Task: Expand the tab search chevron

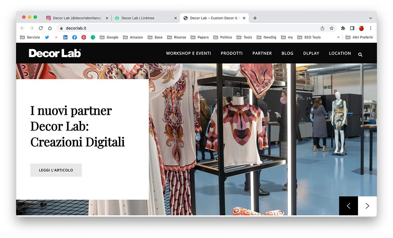Action: tap(370, 18)
